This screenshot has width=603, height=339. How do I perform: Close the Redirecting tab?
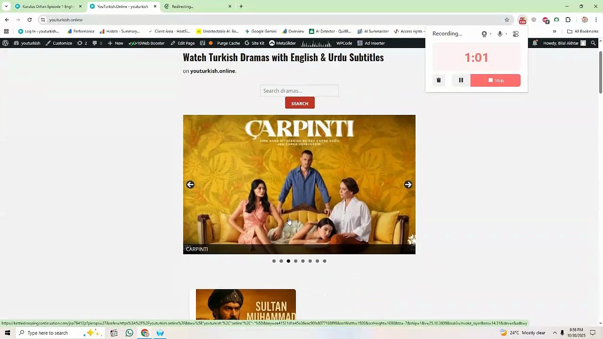[230, 7]
